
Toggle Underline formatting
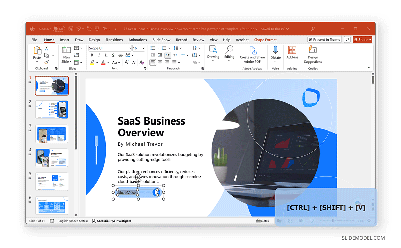(106, 55)
